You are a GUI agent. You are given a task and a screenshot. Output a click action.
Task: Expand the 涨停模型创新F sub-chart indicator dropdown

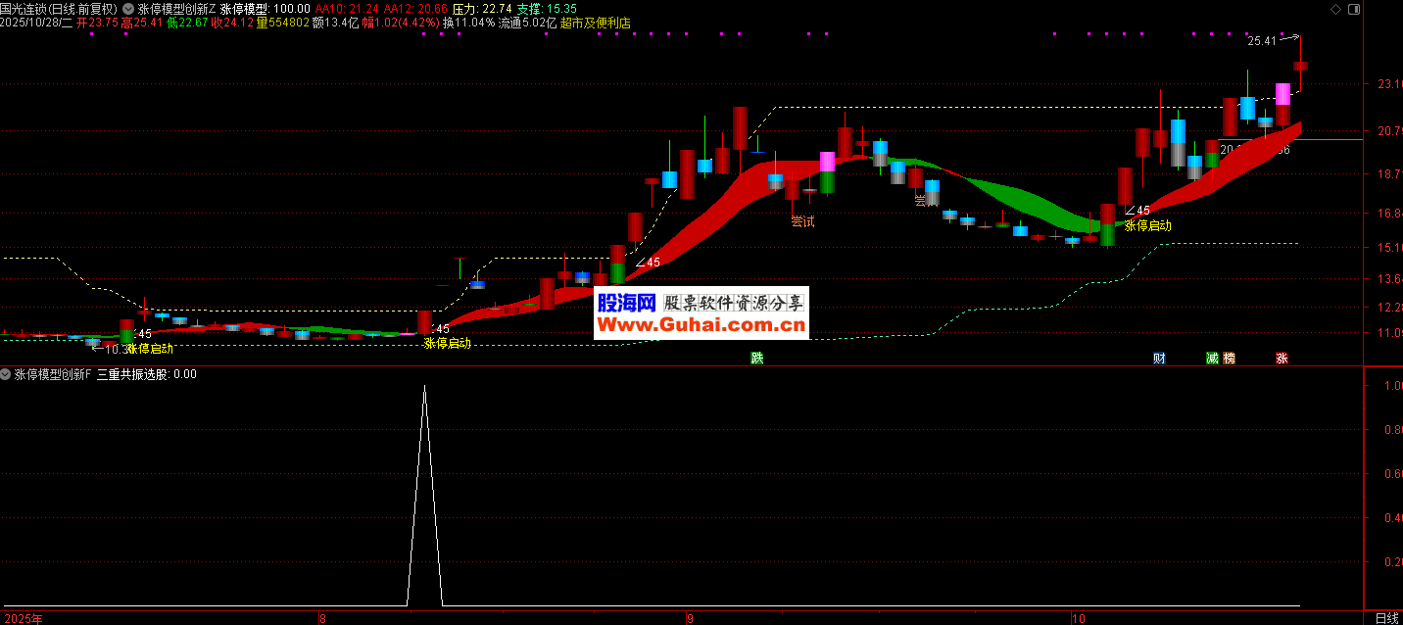pyautogui.click(x=7, y=374)
